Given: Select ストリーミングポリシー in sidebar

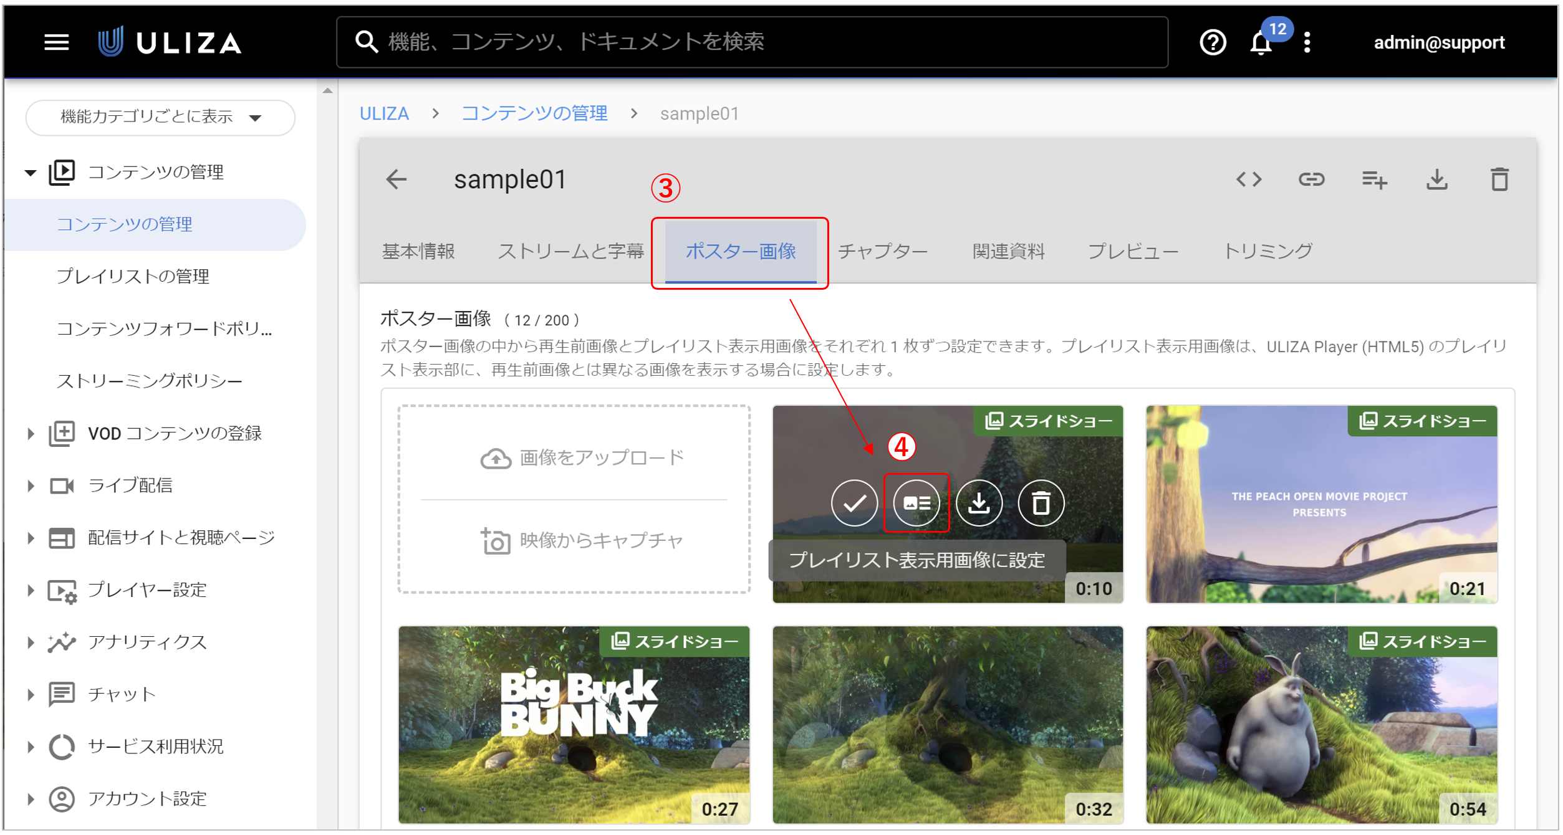Looking at the screenshot, I should pyautogui.click(x=149, y=381).
